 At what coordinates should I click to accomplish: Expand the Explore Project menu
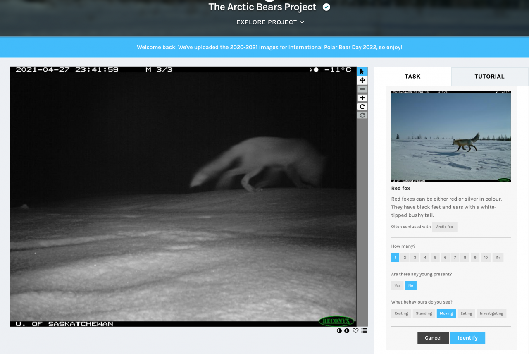point(270,22)
